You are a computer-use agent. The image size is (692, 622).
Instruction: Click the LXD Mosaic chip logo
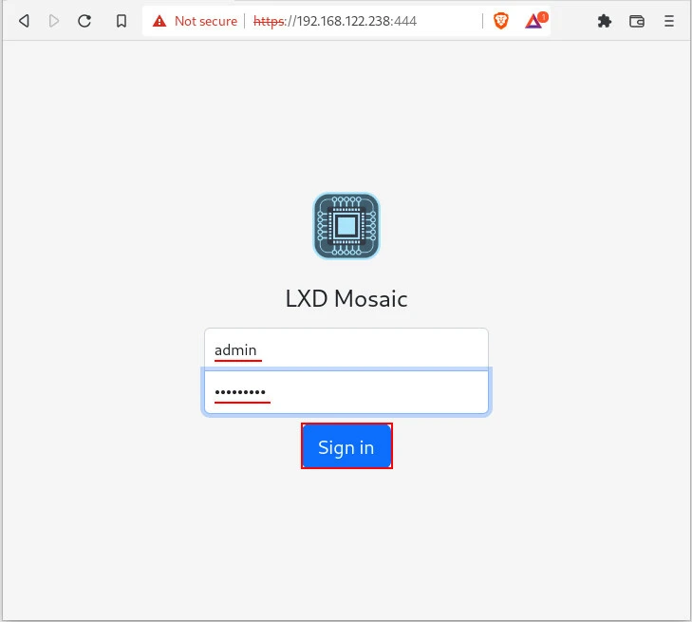[346, 226]
